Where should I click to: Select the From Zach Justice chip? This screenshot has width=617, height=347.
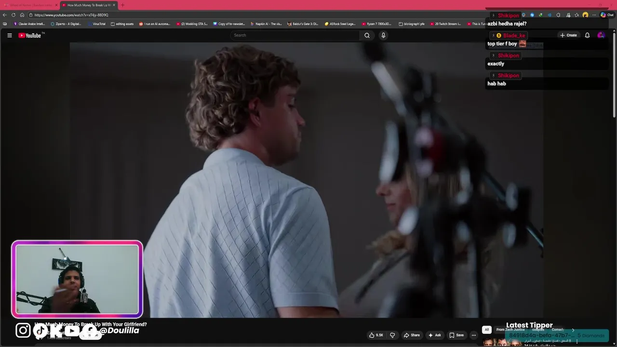510,330
